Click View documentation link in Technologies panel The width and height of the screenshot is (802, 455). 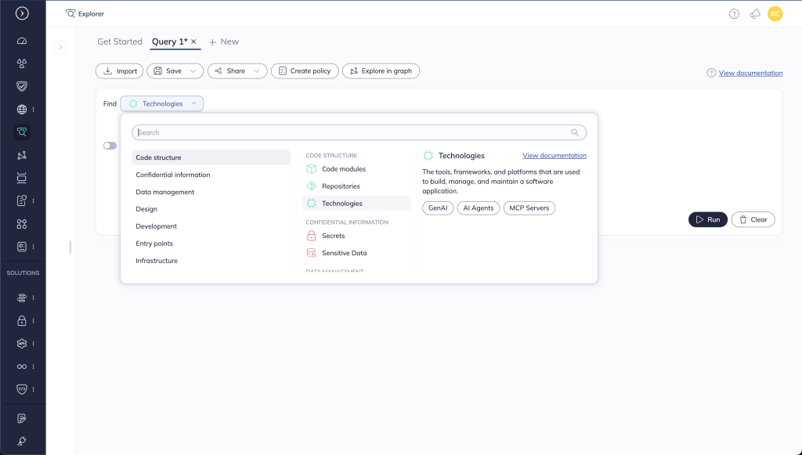pyautogui.click(x=554, y=156)
